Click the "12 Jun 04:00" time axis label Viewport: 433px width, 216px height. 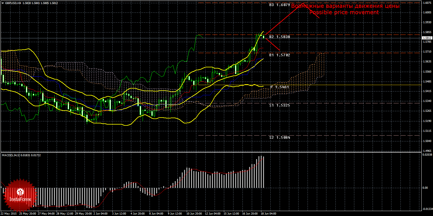213,214
